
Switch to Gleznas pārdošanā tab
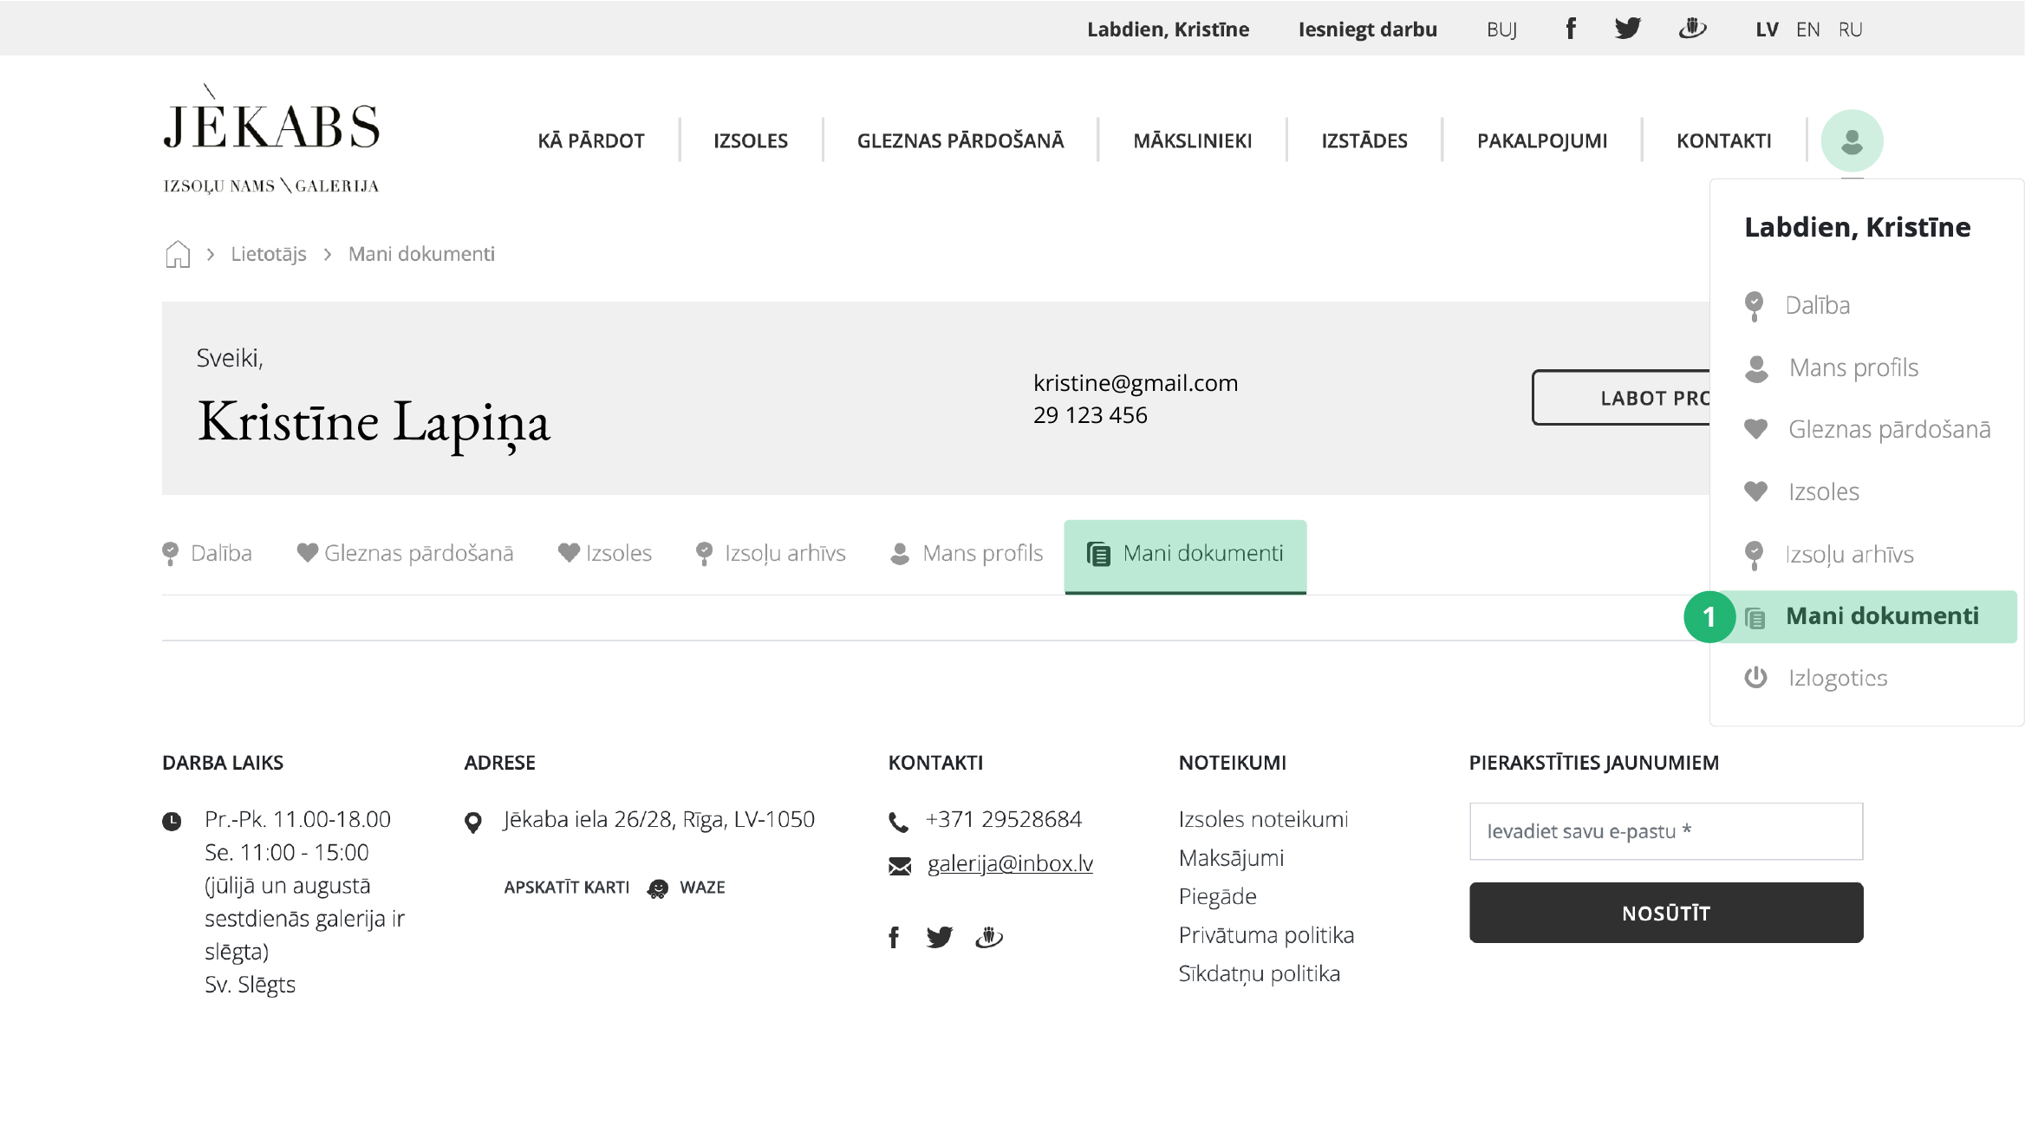(405, 553)
